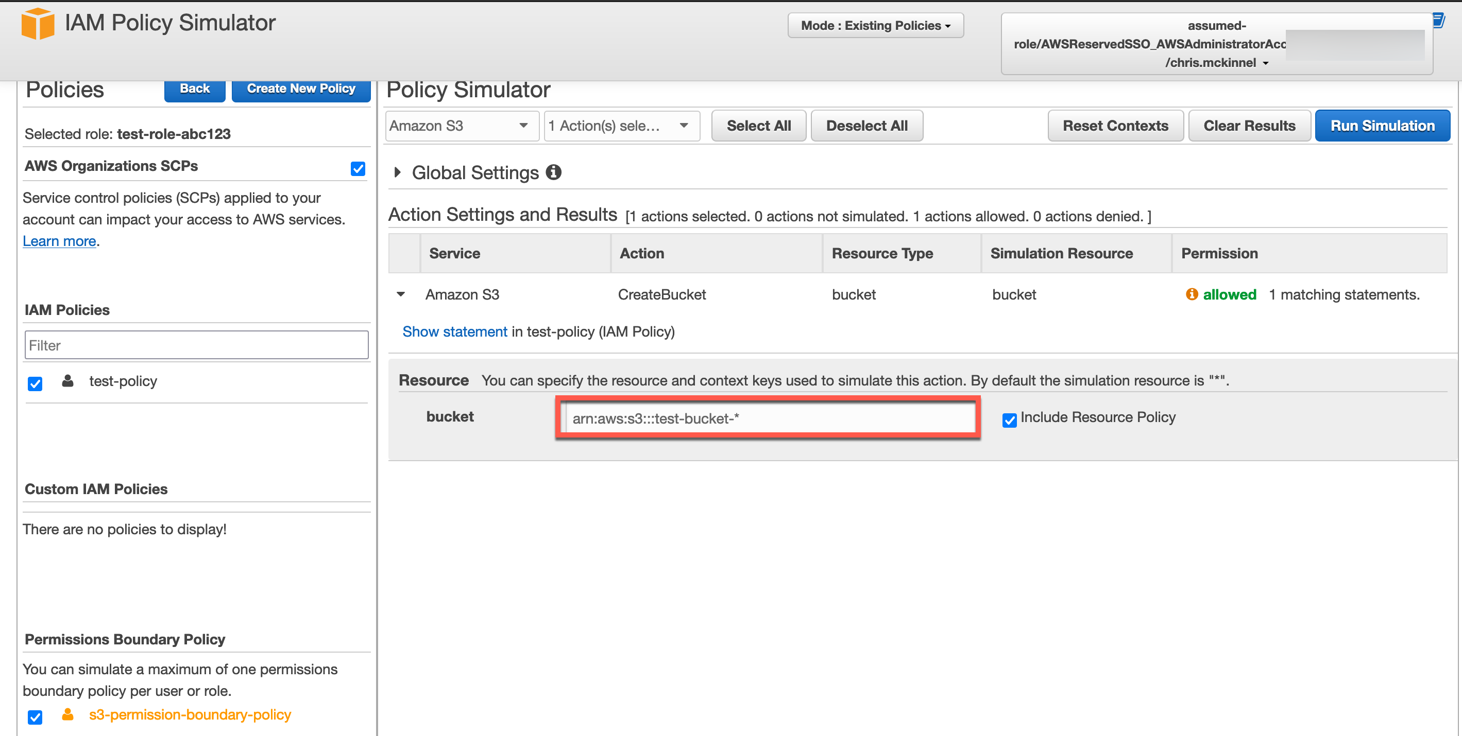Image resolution: width=1462 pixels, height=736 pixels.
Task: Toggle the AWS Organizations SCPs checkbox
Action: 358,168
